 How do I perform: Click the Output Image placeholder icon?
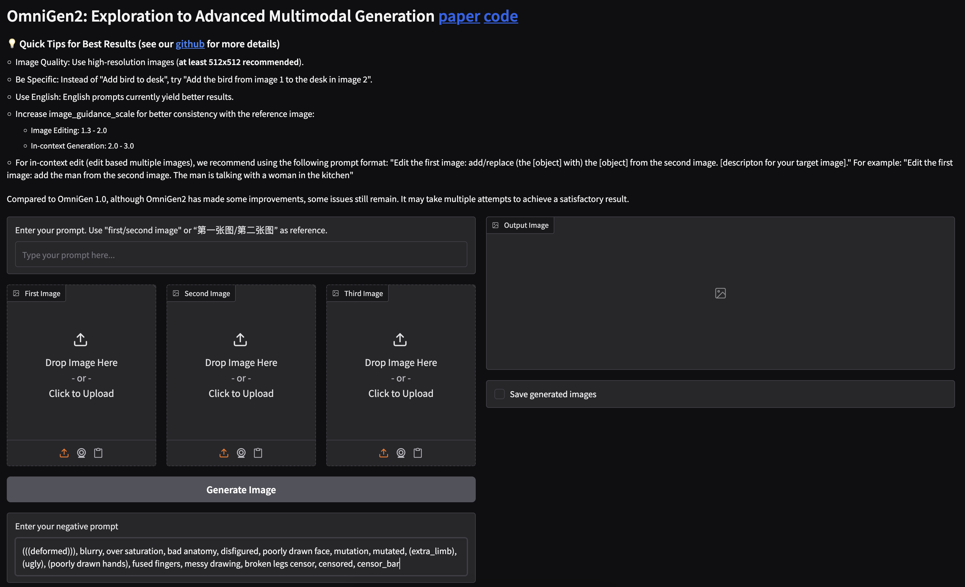(x=720, y=293)
